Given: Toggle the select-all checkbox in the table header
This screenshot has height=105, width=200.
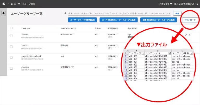Looking at the screenshot, I should point(11,28).
